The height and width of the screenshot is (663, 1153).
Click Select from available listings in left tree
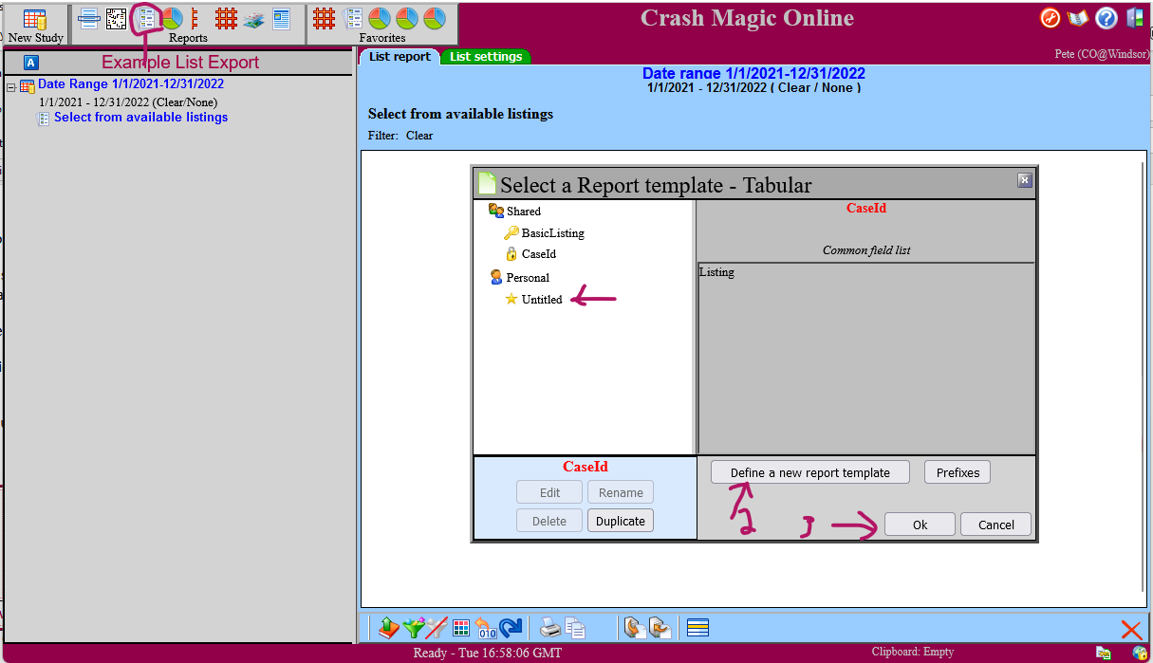[x=140, y=118]
